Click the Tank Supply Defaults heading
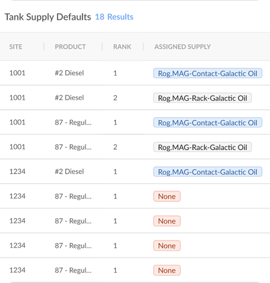This screenshot has width=270, height=283. coord(48,17)
